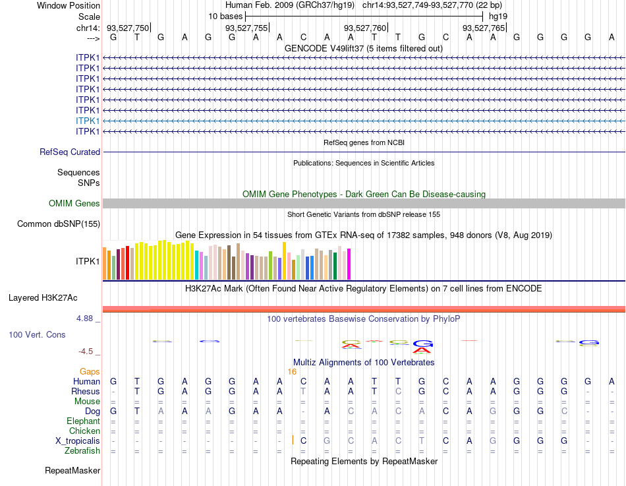Click ITPK1 label beside GTEx bar chart

[88, 261]
